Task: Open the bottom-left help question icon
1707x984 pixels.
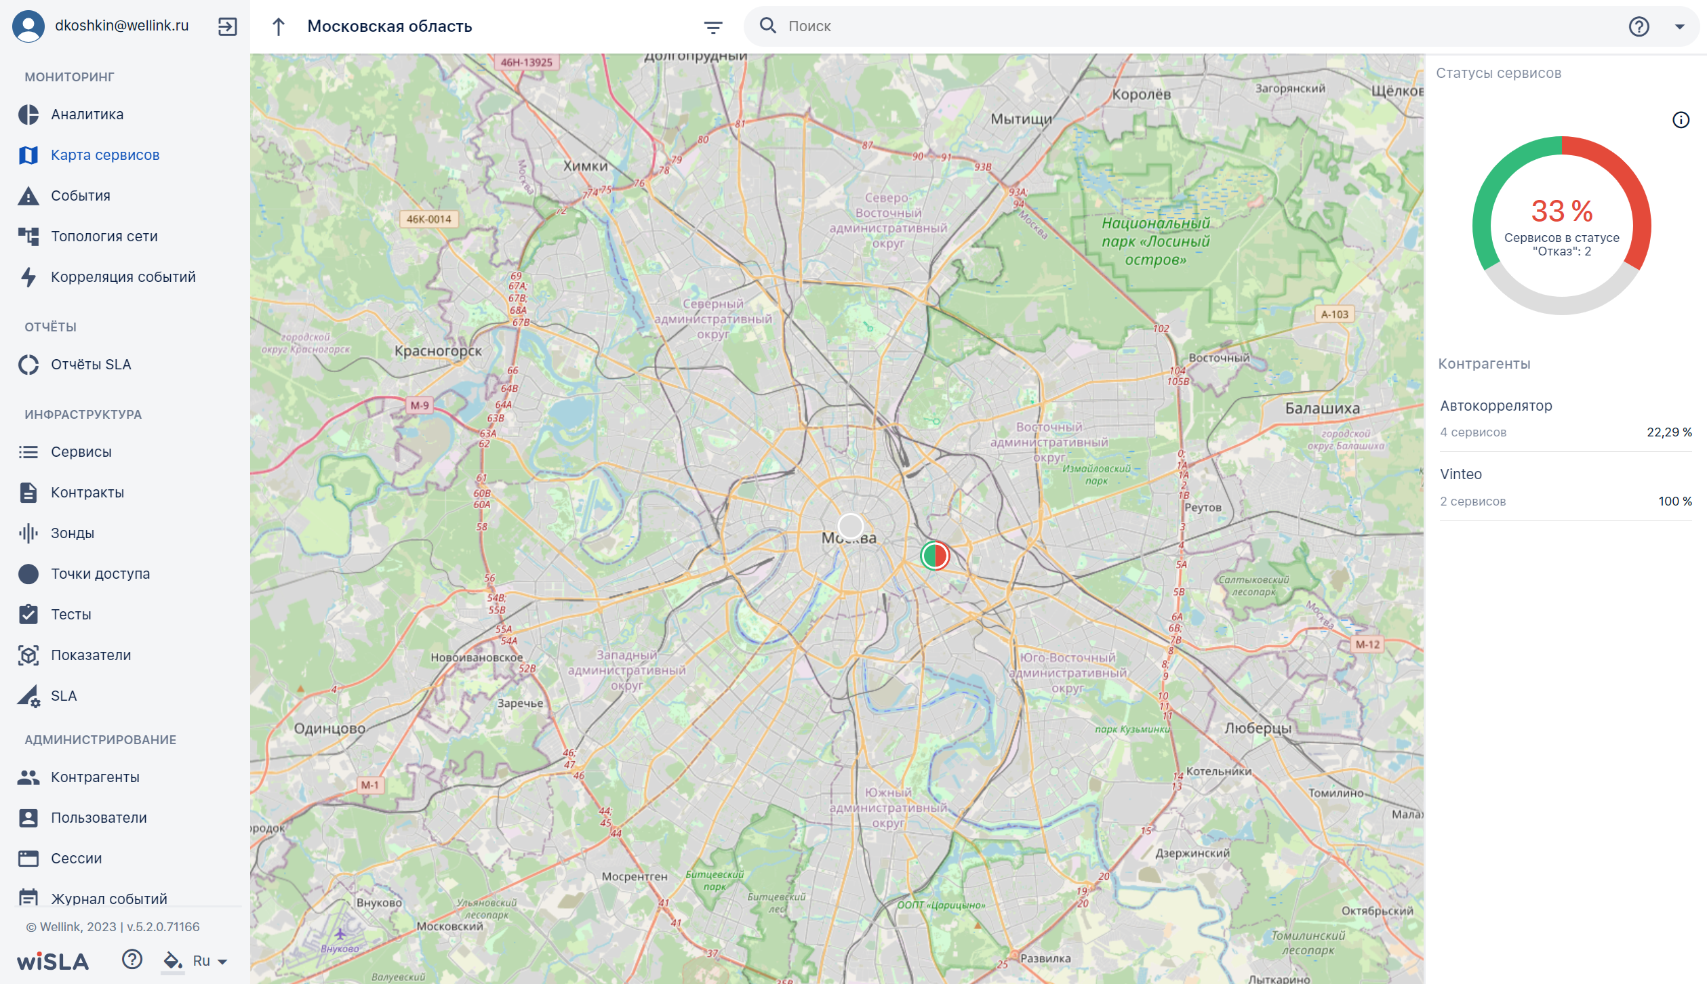Action: [132, 960]
